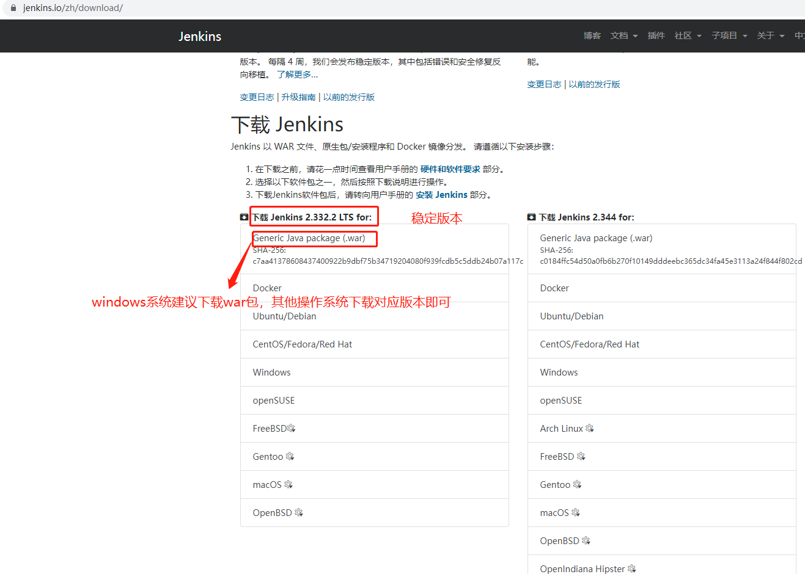Select the weekly Windows option
The image size is (805, 574).
tap(662, 372)
